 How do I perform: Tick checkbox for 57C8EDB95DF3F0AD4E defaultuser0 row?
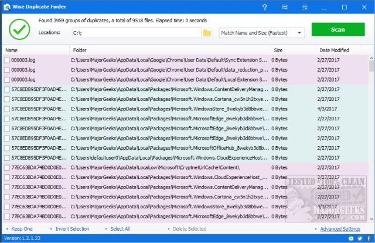pos(7,158)
